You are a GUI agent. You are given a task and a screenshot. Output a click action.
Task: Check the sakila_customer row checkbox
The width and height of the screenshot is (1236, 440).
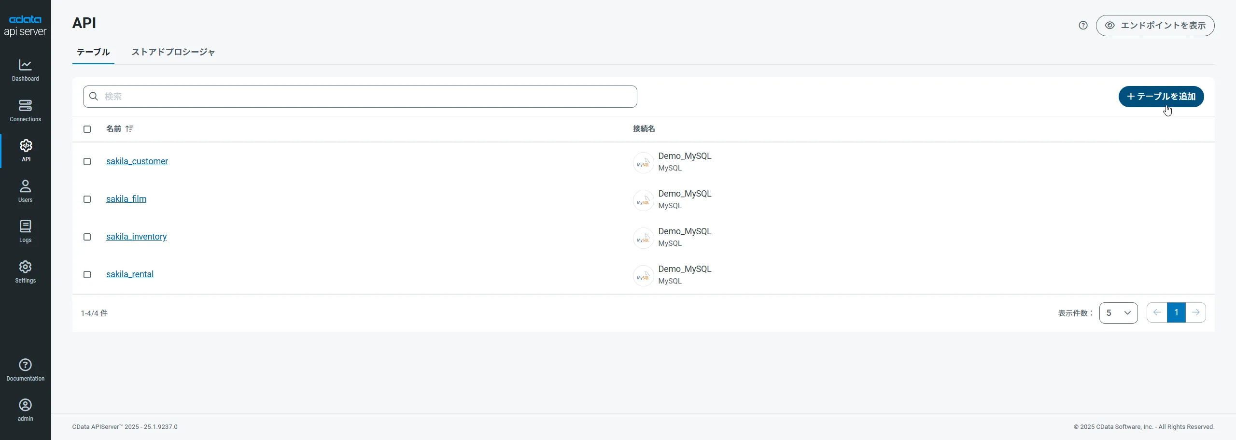[87, 162]
